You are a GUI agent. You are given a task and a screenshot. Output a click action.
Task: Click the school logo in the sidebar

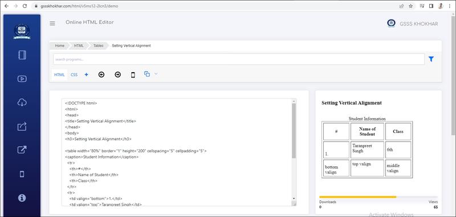22,31
